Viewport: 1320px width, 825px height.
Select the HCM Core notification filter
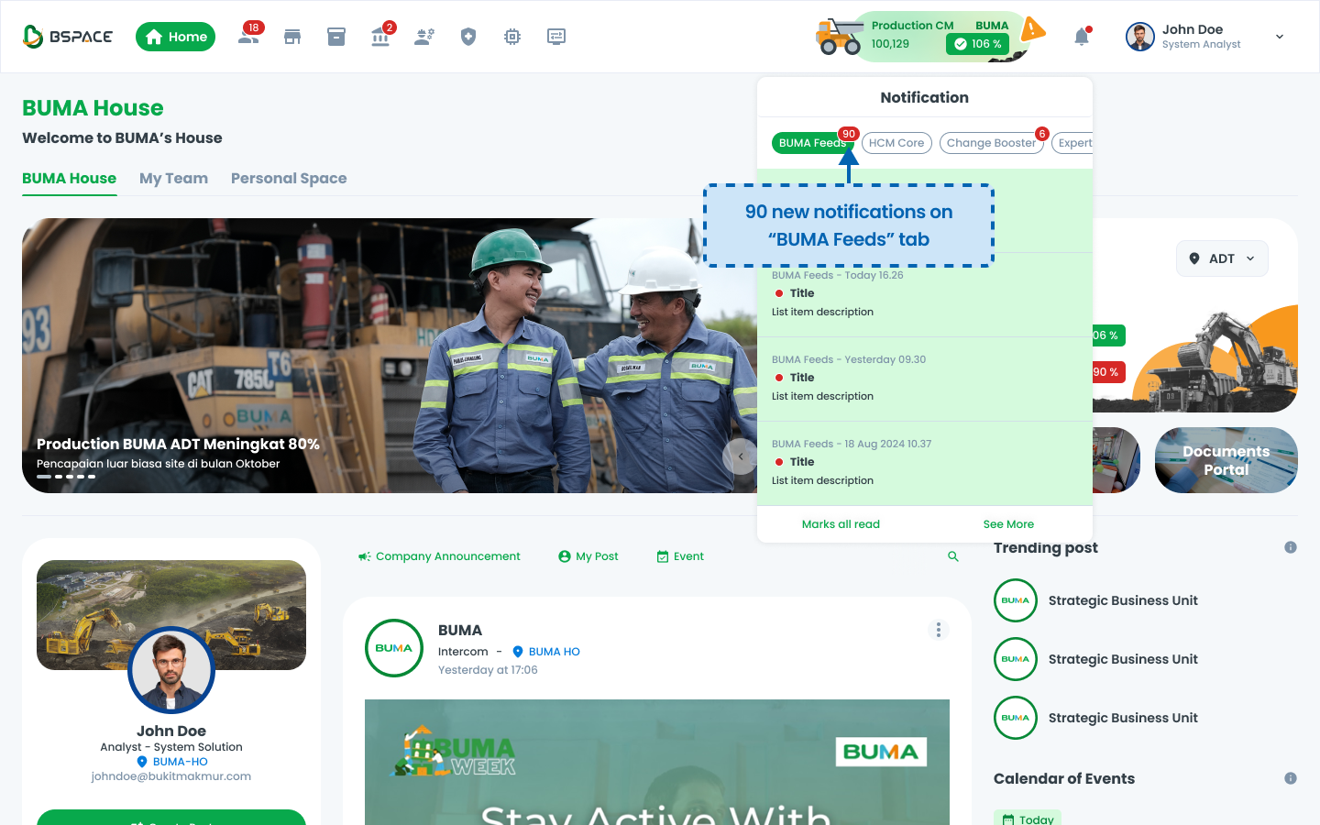(896, 143)
